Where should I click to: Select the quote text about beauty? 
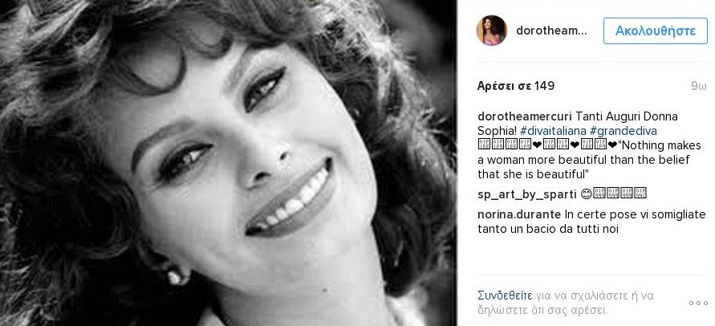point(589,160)
